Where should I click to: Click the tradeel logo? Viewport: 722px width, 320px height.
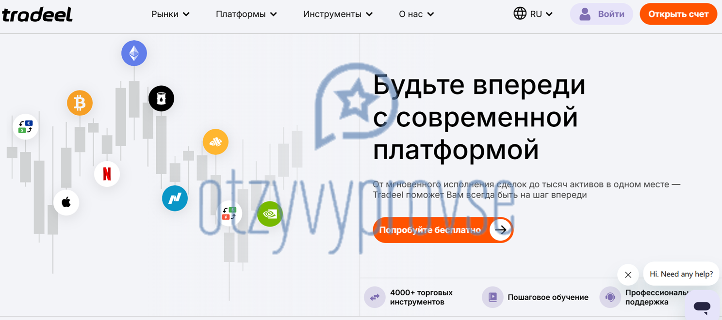tap(37, 15)
